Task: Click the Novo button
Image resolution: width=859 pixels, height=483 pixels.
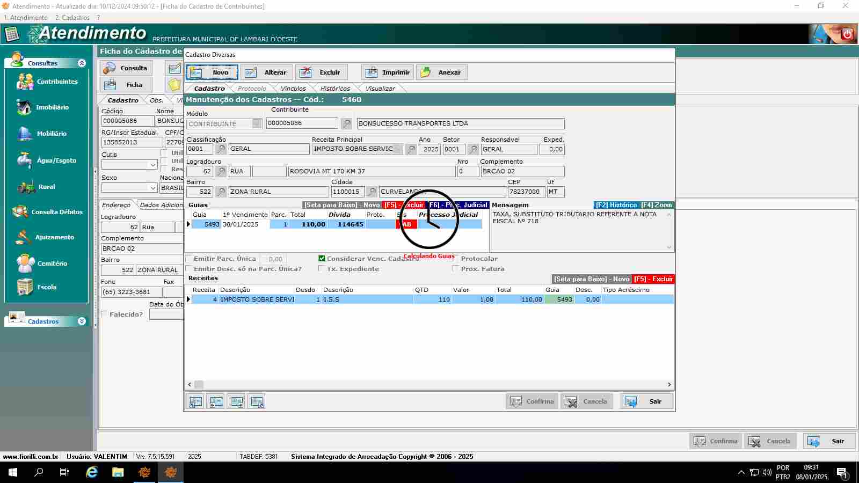Action: [x=212, y=72]
